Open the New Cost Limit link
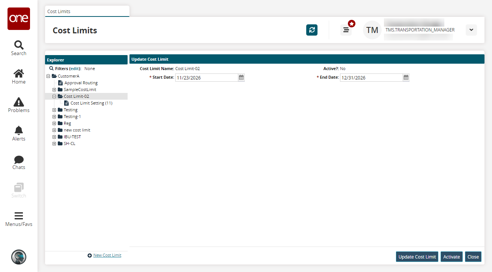 [107, 255]
